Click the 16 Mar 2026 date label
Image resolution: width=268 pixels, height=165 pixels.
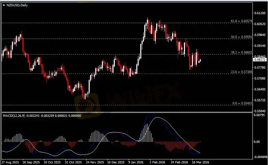point(200,162)
